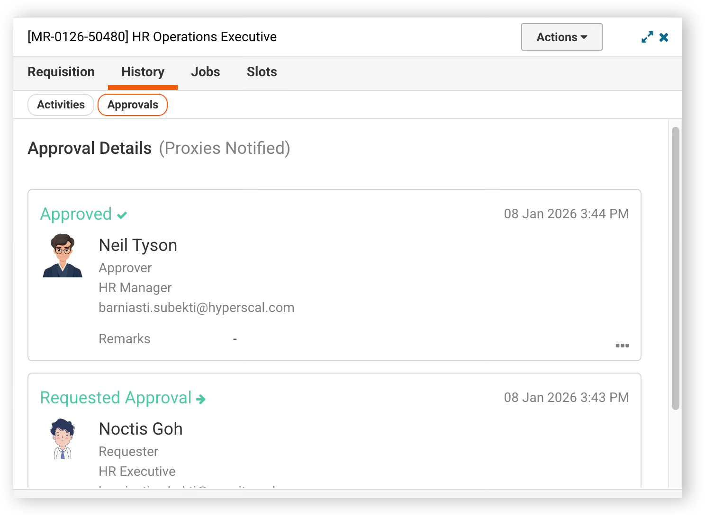
Task: Click the Noctis Goh name
Action: click(x=141, y=429)
